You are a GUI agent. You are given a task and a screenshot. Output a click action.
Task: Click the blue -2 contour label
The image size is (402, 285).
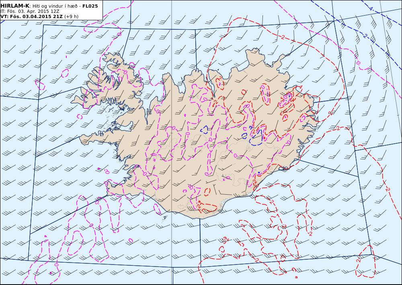(x=365, y=36)
